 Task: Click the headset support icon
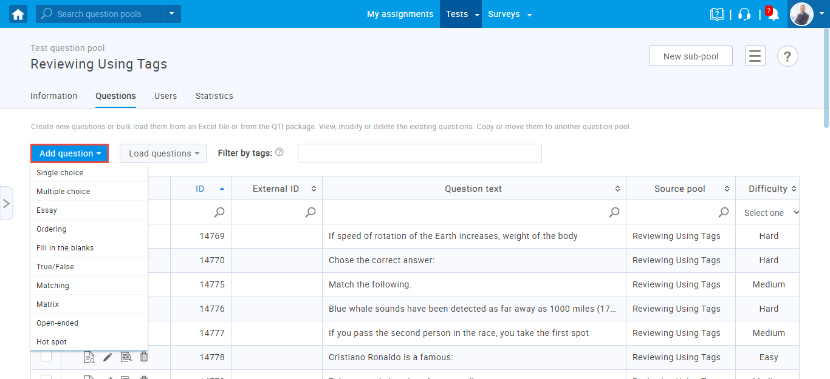(x=744, y=14)
